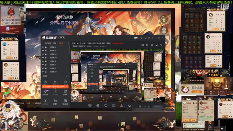233x131 pixels.
Task: Add a new scene with plus icon
Action: [68, 43]
